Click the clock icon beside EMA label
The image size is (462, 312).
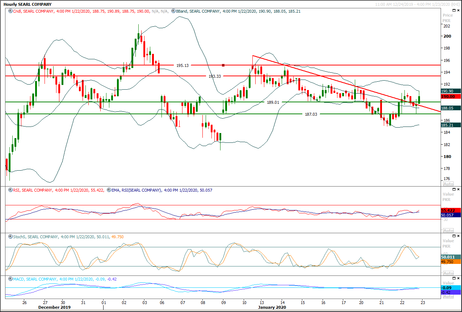(x=109, y=190)
